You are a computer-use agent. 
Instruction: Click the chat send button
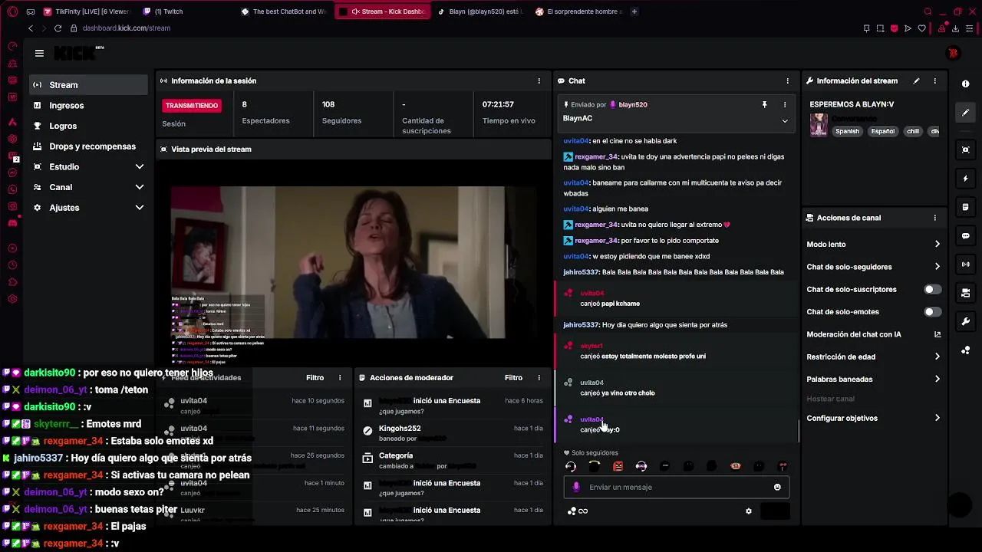(x=775, y=511)
